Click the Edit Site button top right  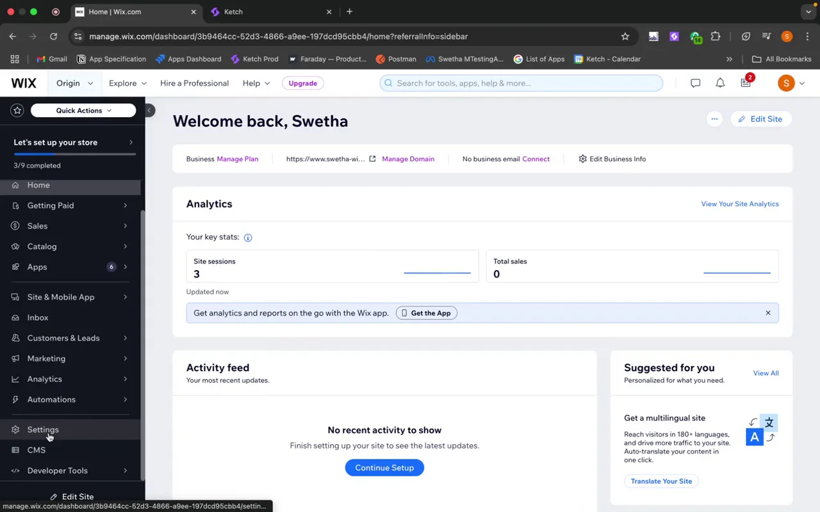click(x=760, y=119)
